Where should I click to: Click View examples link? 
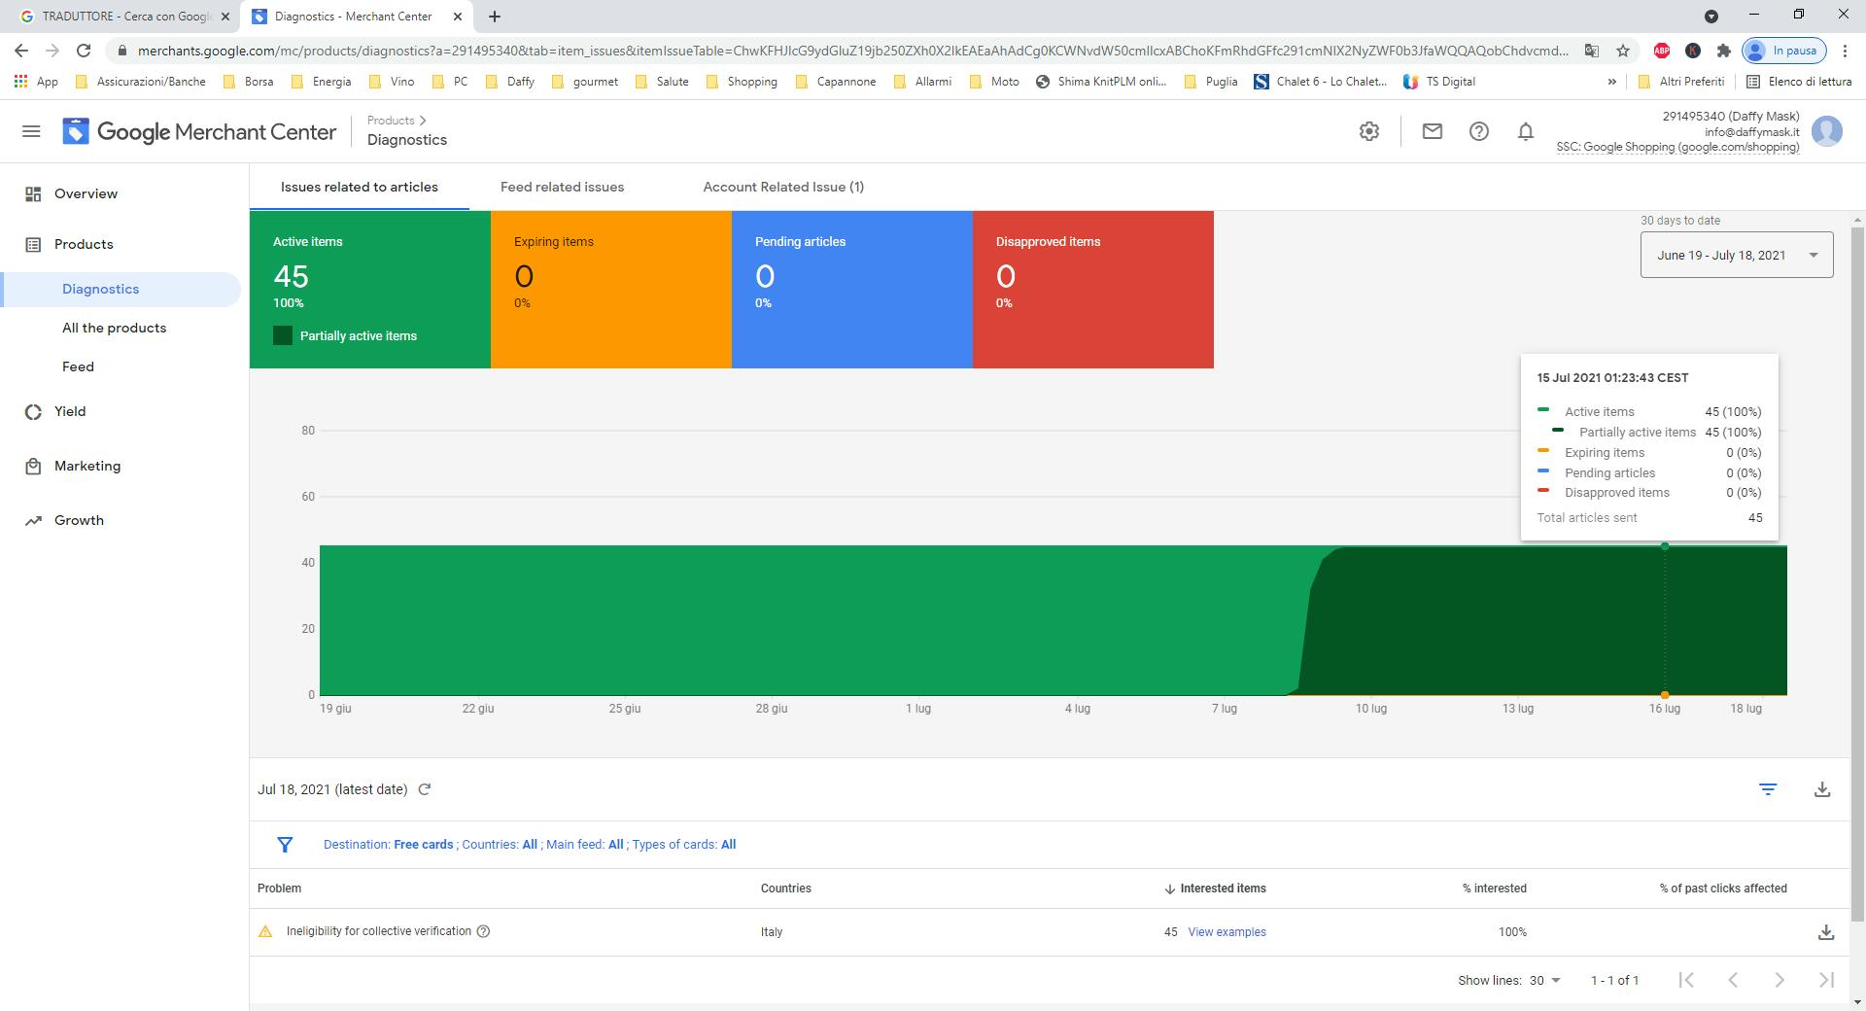pos(1227,932)
